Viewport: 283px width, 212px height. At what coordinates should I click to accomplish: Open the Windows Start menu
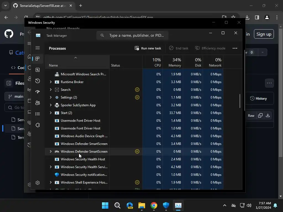point(105,205)
